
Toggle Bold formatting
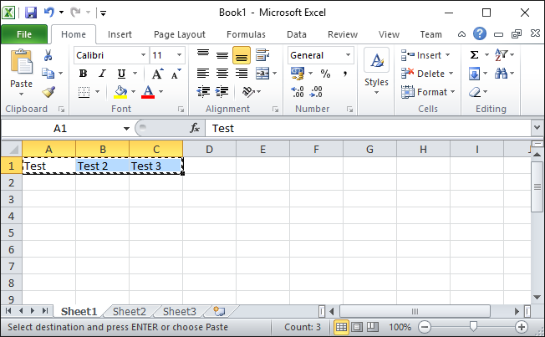pyautogui.click(x=83, y=74)
